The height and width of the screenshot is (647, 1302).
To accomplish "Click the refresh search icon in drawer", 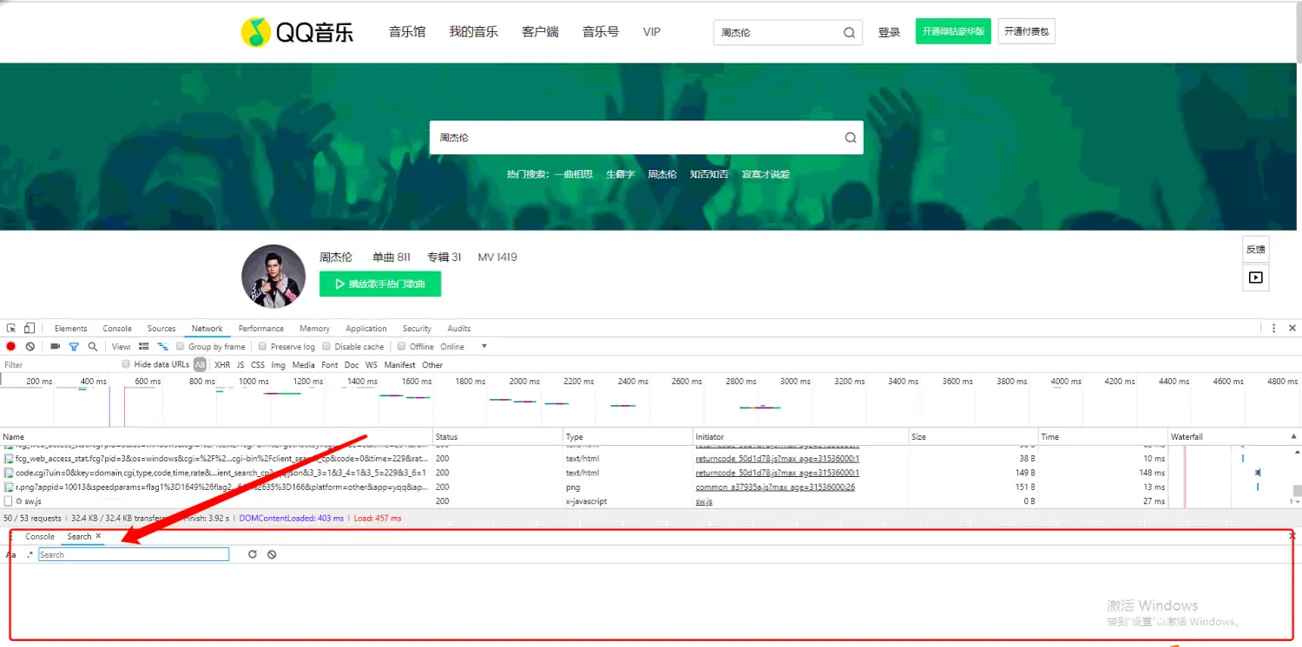I will click(x=253, y=554).
